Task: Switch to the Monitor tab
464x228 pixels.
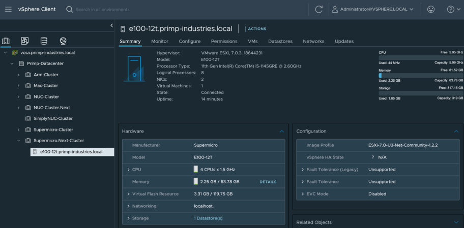Action: point(160,41)
